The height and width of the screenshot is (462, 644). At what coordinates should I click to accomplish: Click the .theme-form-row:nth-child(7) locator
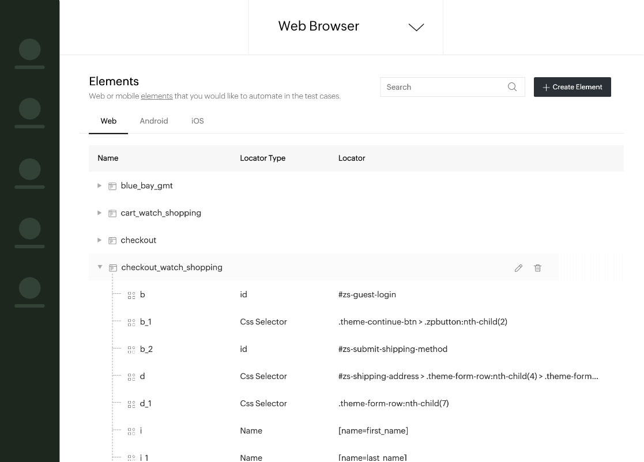click(393, 403)
